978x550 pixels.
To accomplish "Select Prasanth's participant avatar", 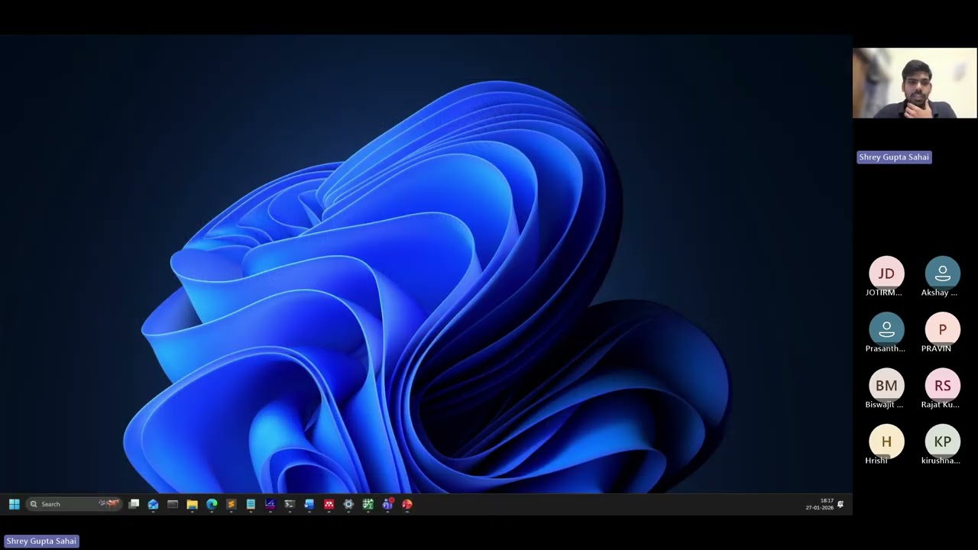I will point(886,329).
